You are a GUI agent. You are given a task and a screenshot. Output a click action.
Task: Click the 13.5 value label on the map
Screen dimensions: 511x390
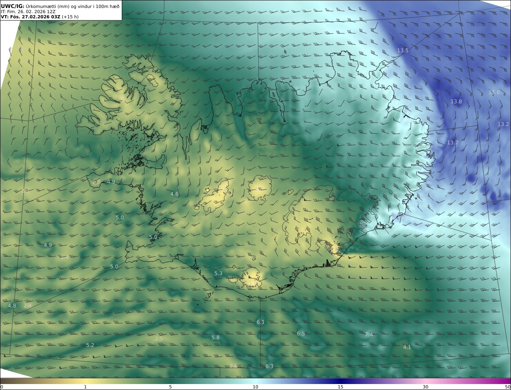click(x=402, y=51)
